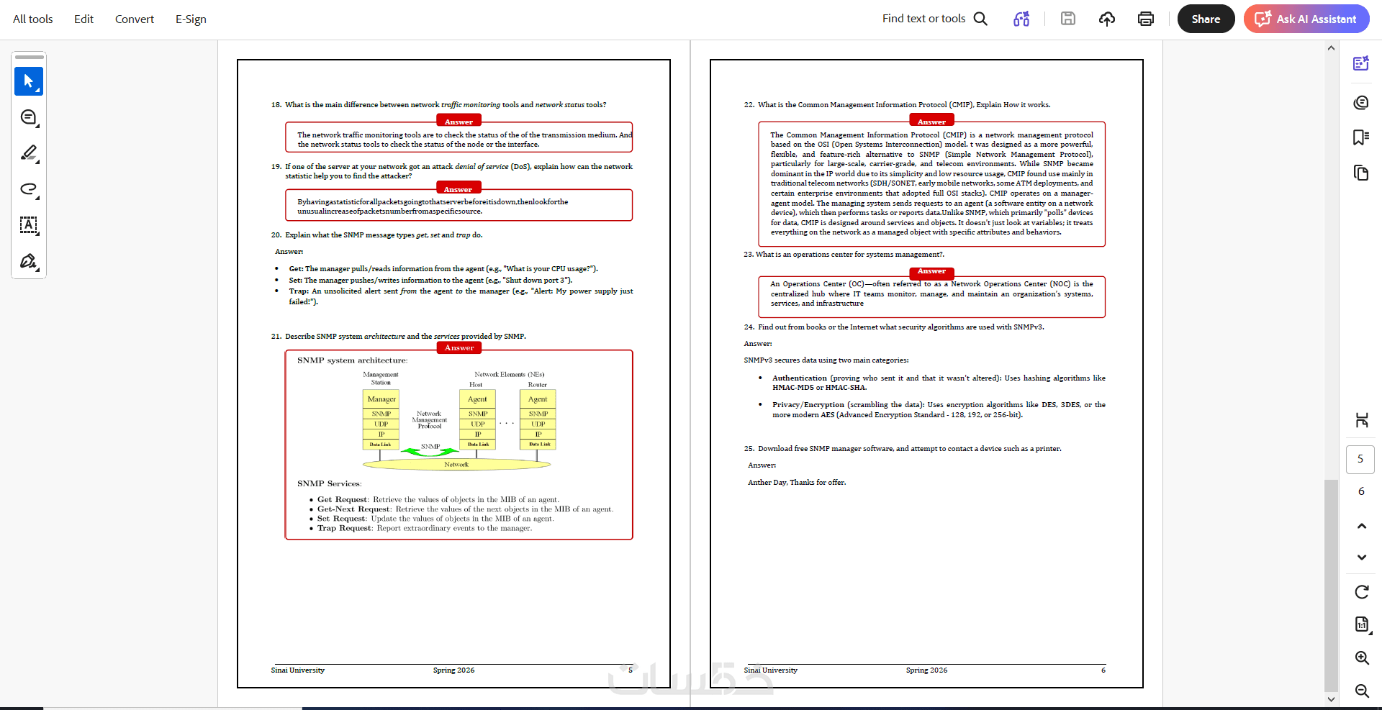Open the Fill and Sign pen tool
The width and height of the screenshot is (1382, 710).
click(x=29, y=261)
